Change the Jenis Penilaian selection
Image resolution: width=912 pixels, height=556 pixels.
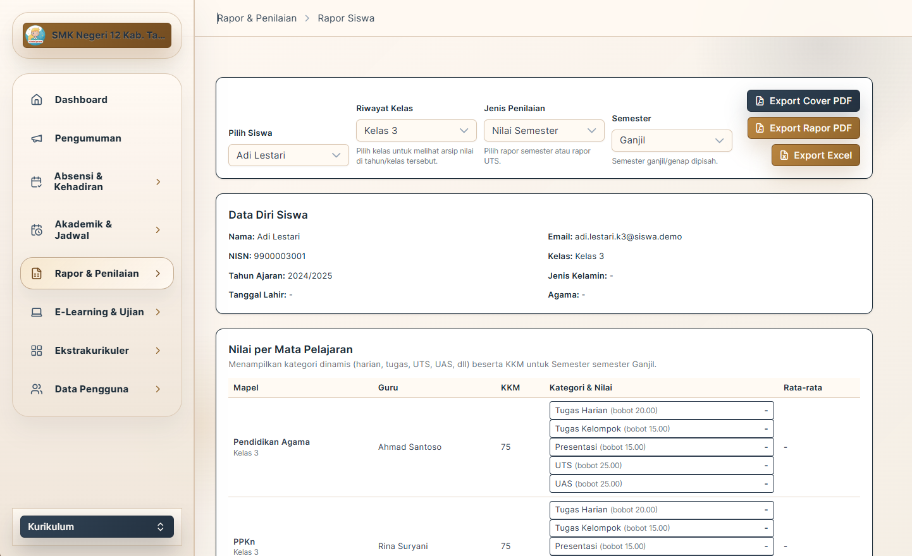pos(544,131)
